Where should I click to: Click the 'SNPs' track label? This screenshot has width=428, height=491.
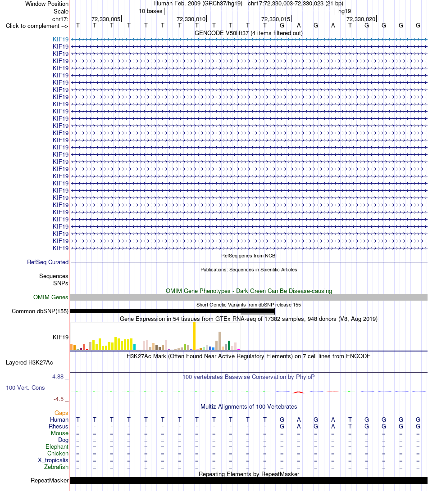60,283
